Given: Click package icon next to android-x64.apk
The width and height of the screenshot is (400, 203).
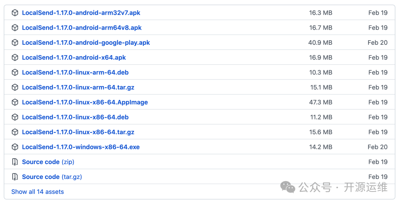Looking at the screenshot, I should (15, 57).
